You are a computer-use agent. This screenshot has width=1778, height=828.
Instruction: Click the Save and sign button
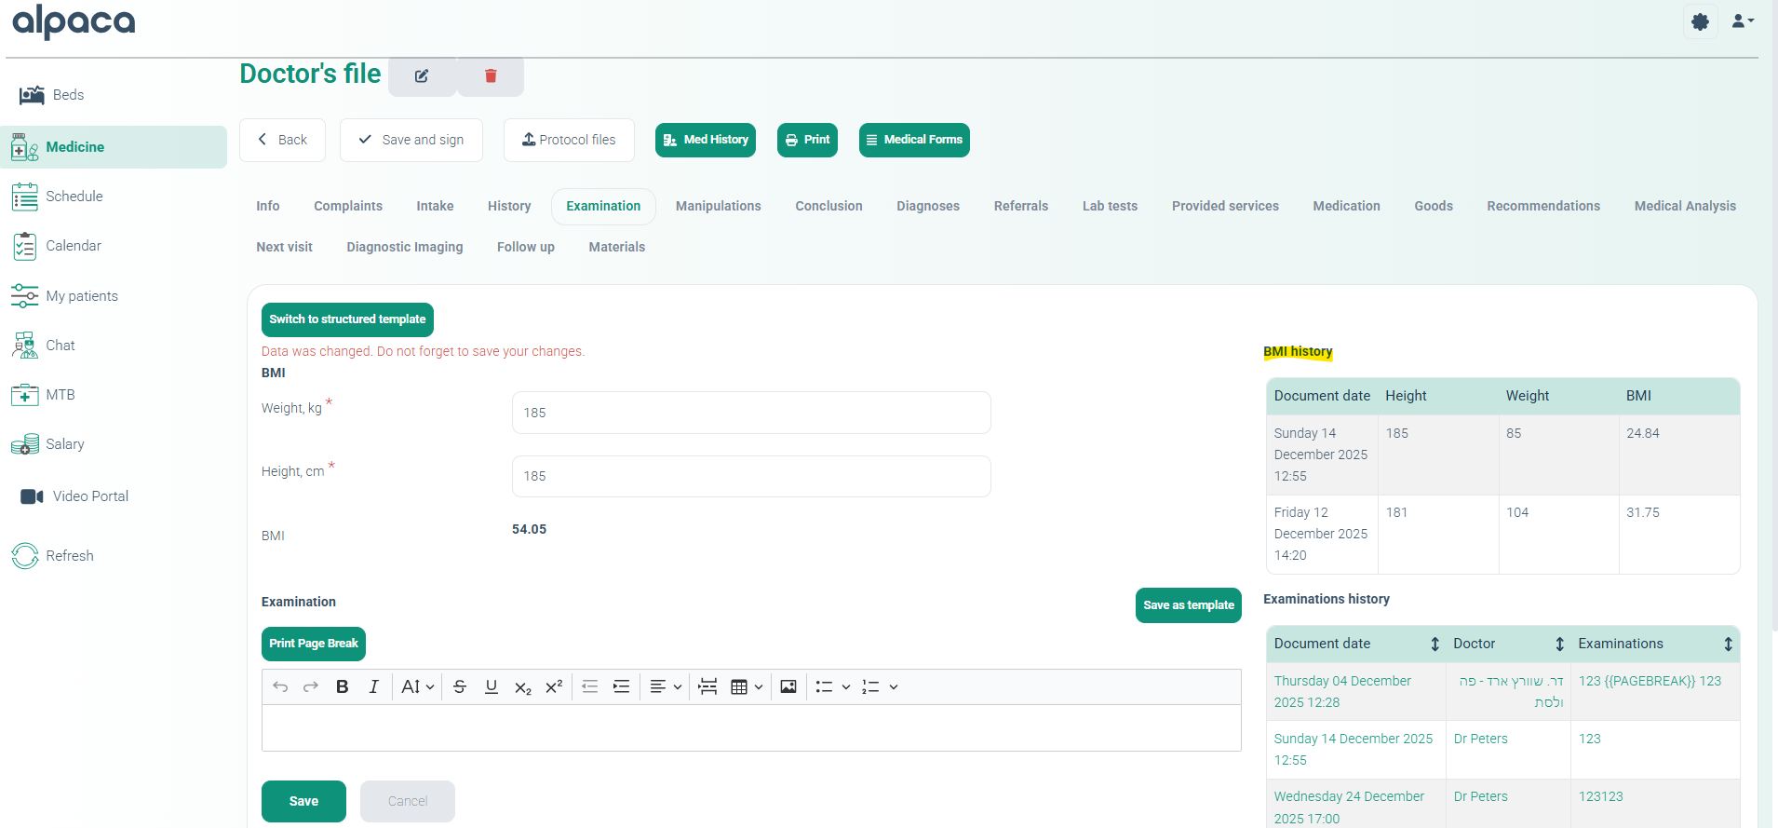point(411,140)
